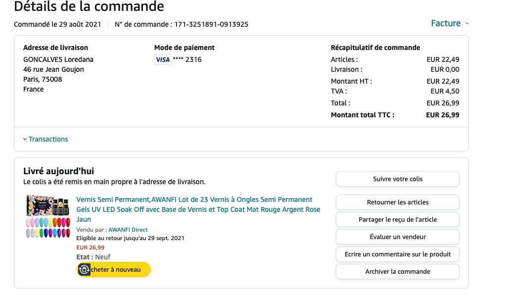Visit the AWANFI Direct seller page
Screen dimensions: 505x296
pos(128,230)
